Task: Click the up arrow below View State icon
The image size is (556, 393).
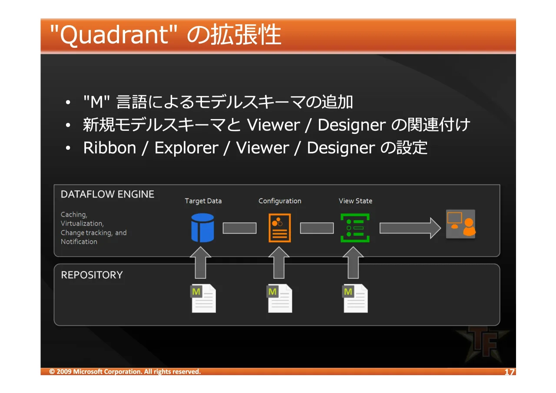Action: pos(353,263)
